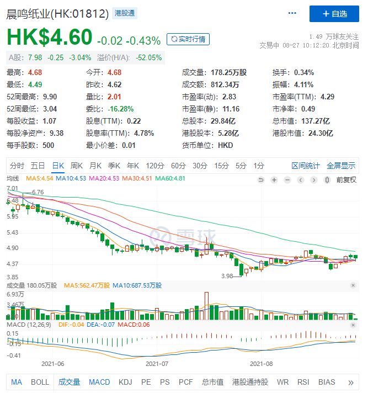This screenshot has height=393, width=368.
Task: Click 全屏显示 fullscreen link
Action: pyautogui.click(x=341, y=166)
